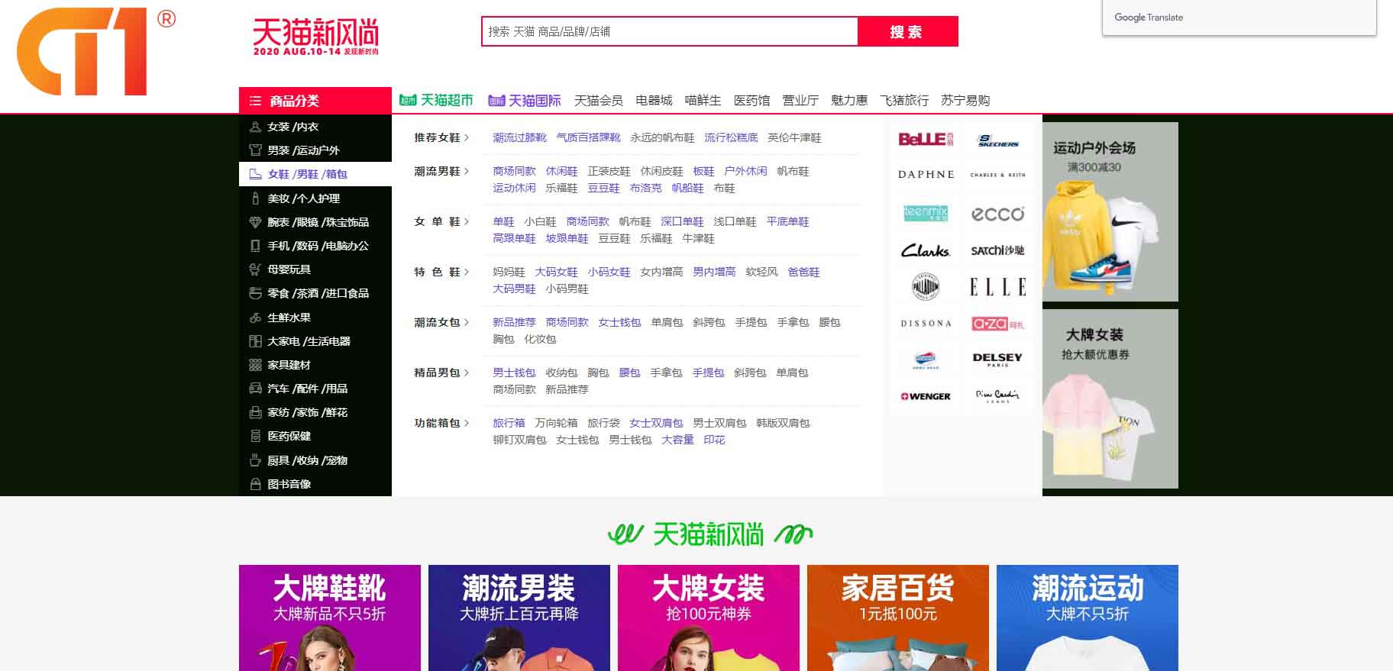
Task: Expand the 精品男包 section arrow
Action: (467, 373)
